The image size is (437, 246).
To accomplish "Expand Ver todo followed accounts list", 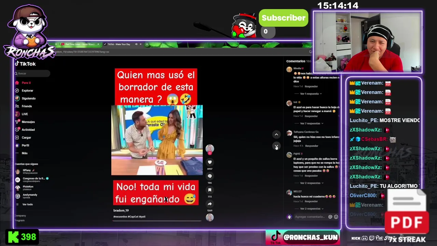I will click(x=28, y=204).
